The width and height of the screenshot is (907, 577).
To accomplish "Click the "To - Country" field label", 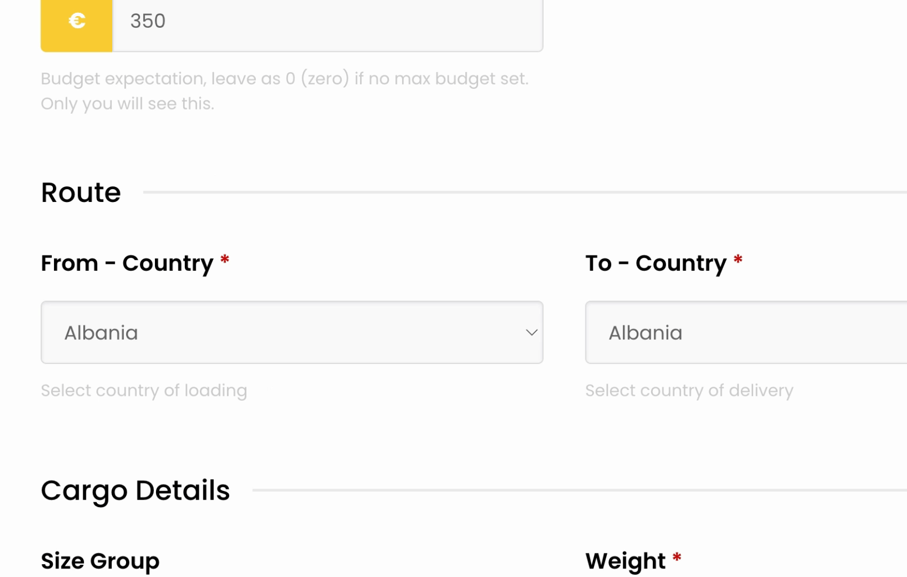I will click(656, 263).
